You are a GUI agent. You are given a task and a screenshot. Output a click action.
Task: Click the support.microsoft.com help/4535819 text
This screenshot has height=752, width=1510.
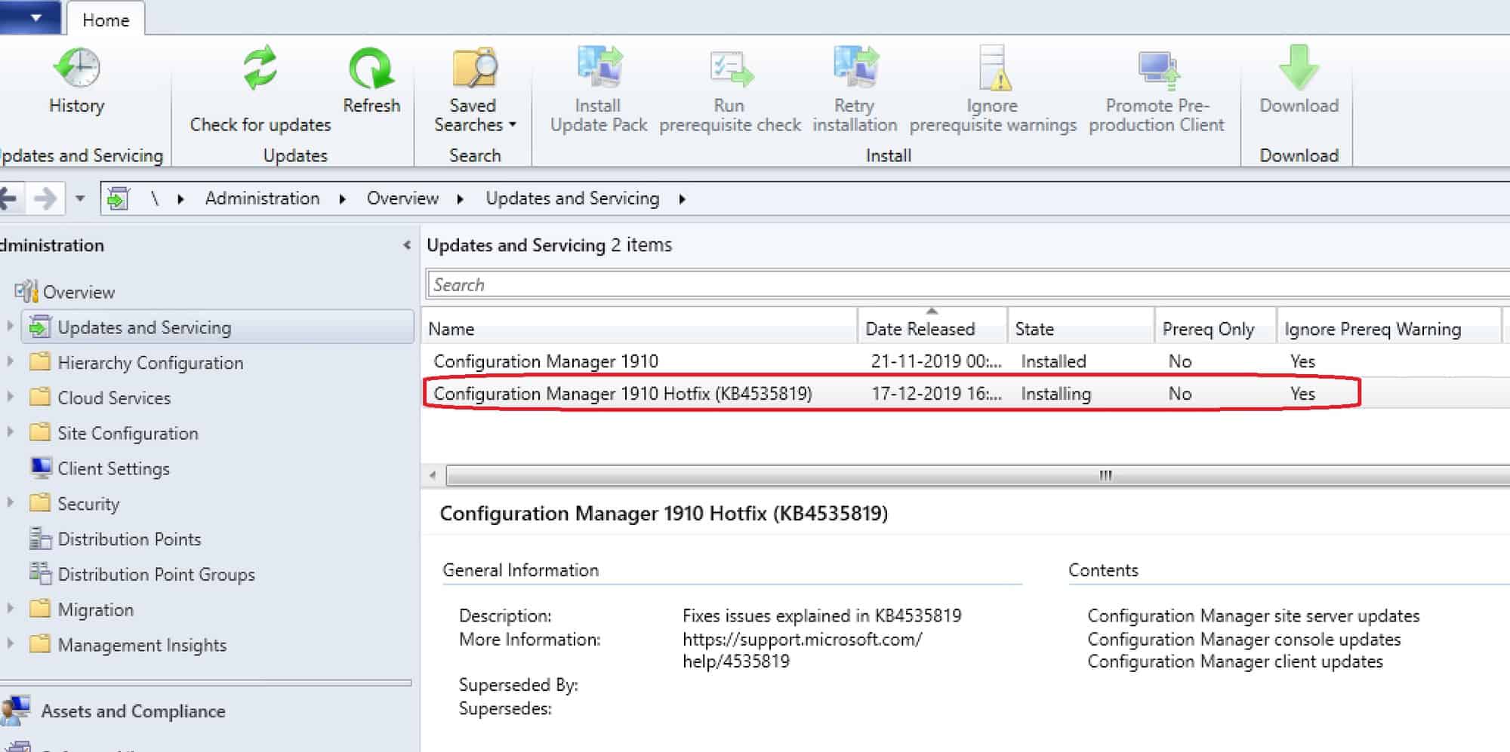[802, 650]
